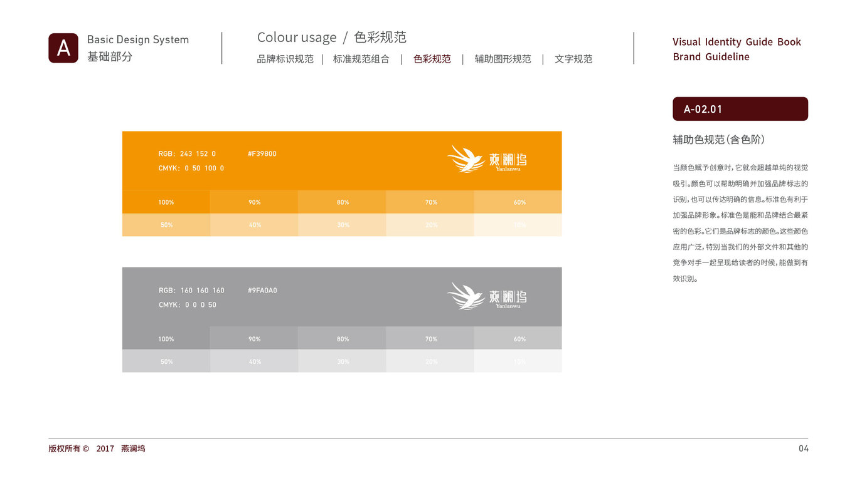Select the highlighted 色彩规范 nav item
Viewport: 857px width, 481px height.
pos(432,59)
